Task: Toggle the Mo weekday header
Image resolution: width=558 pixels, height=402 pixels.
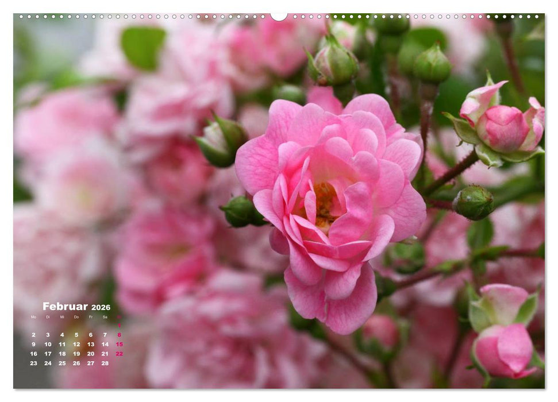Action: pos(33,317)
